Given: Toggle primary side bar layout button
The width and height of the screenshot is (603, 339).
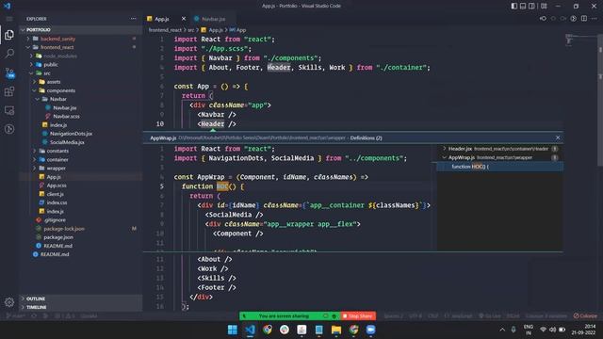Looking at the screenshot, I should coord(514,6).
